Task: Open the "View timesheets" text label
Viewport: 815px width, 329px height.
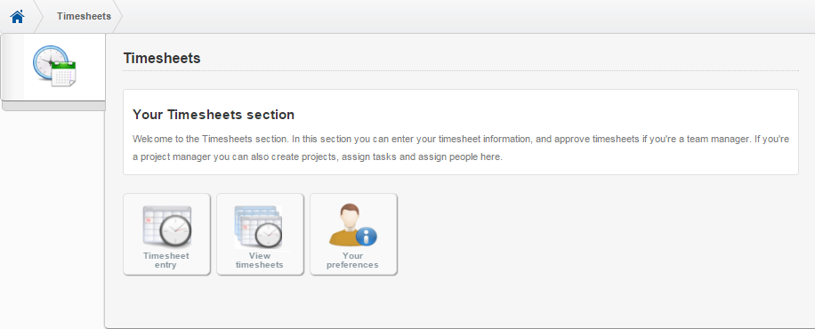Action: [x=260, y=260]
